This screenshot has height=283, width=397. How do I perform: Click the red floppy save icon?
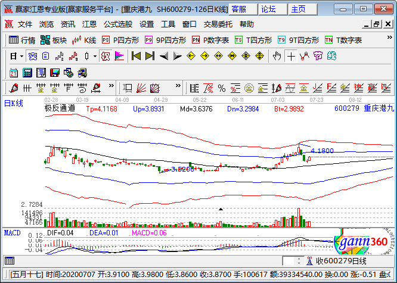[54, 73]
